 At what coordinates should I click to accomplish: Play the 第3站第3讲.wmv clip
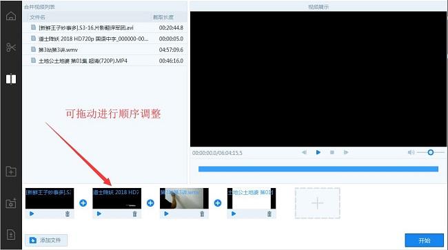[x=166, y=213]
